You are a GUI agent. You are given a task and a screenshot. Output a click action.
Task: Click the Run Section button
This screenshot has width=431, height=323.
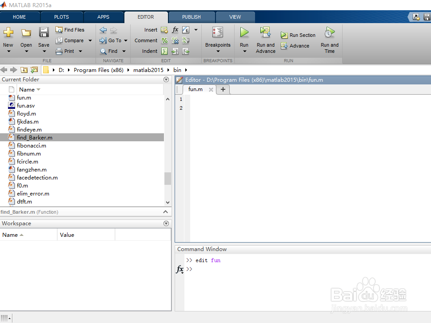pos(298,35)
